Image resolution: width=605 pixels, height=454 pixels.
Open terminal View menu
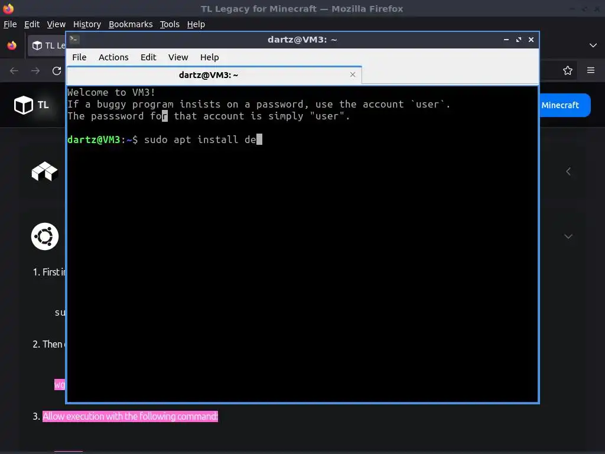(x=178, y=57)
